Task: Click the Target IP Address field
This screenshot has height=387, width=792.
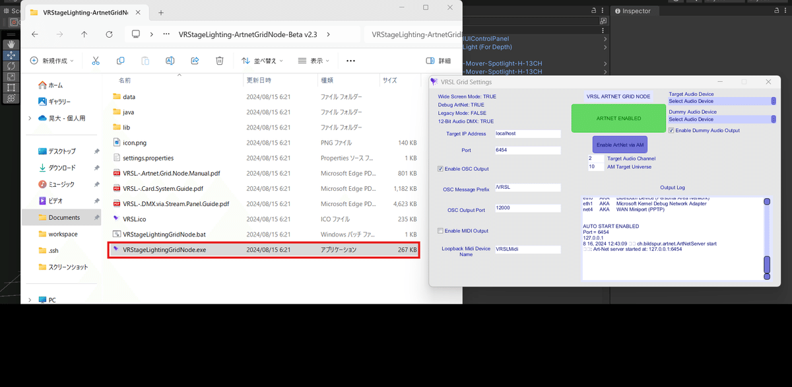Action: click(x=527, y=133)
